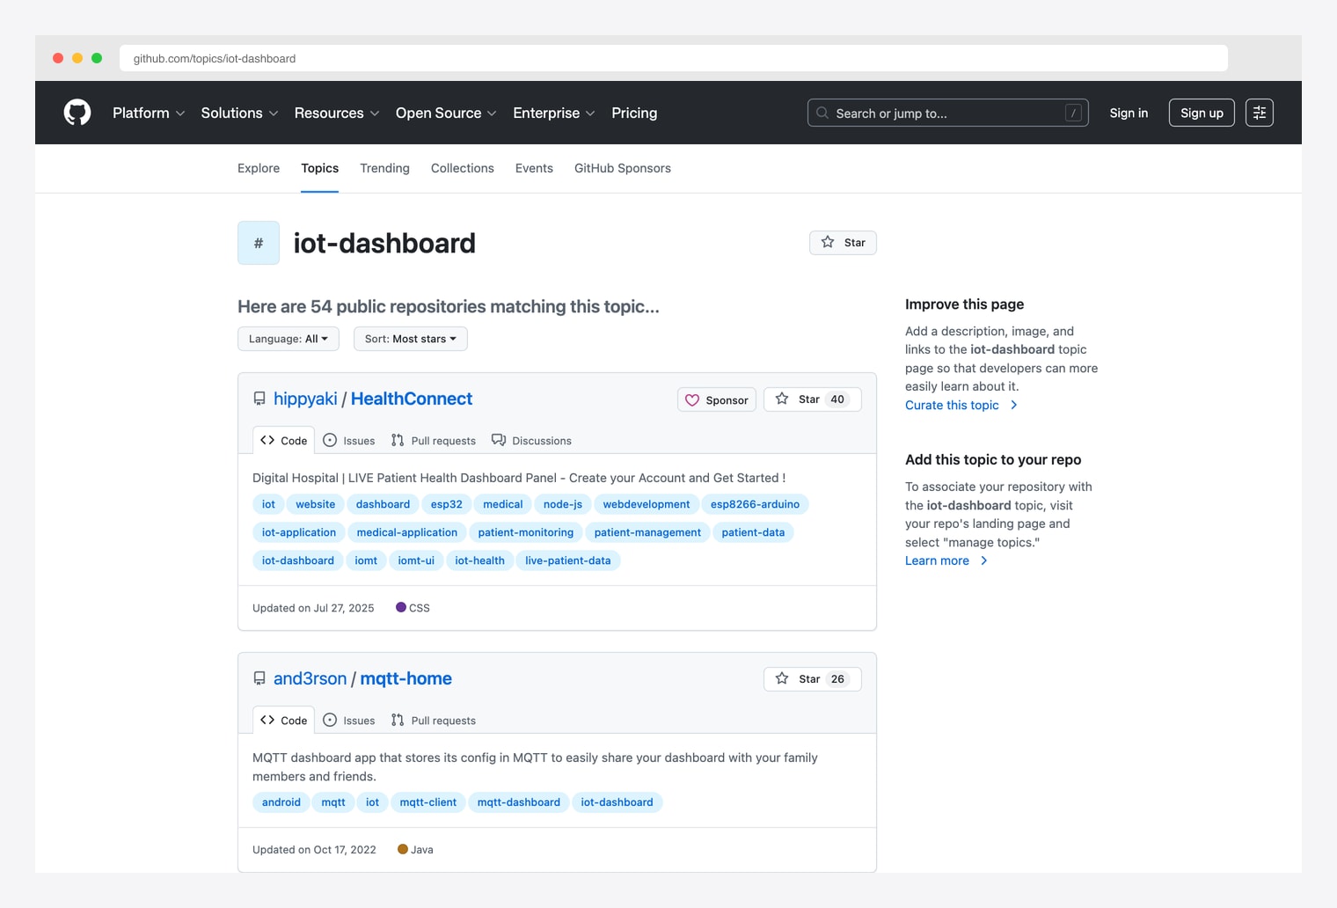Click the iomt-ui topic tag
Image resolution: width=1337 pixels, height=908 pixels.
(416, 560)
